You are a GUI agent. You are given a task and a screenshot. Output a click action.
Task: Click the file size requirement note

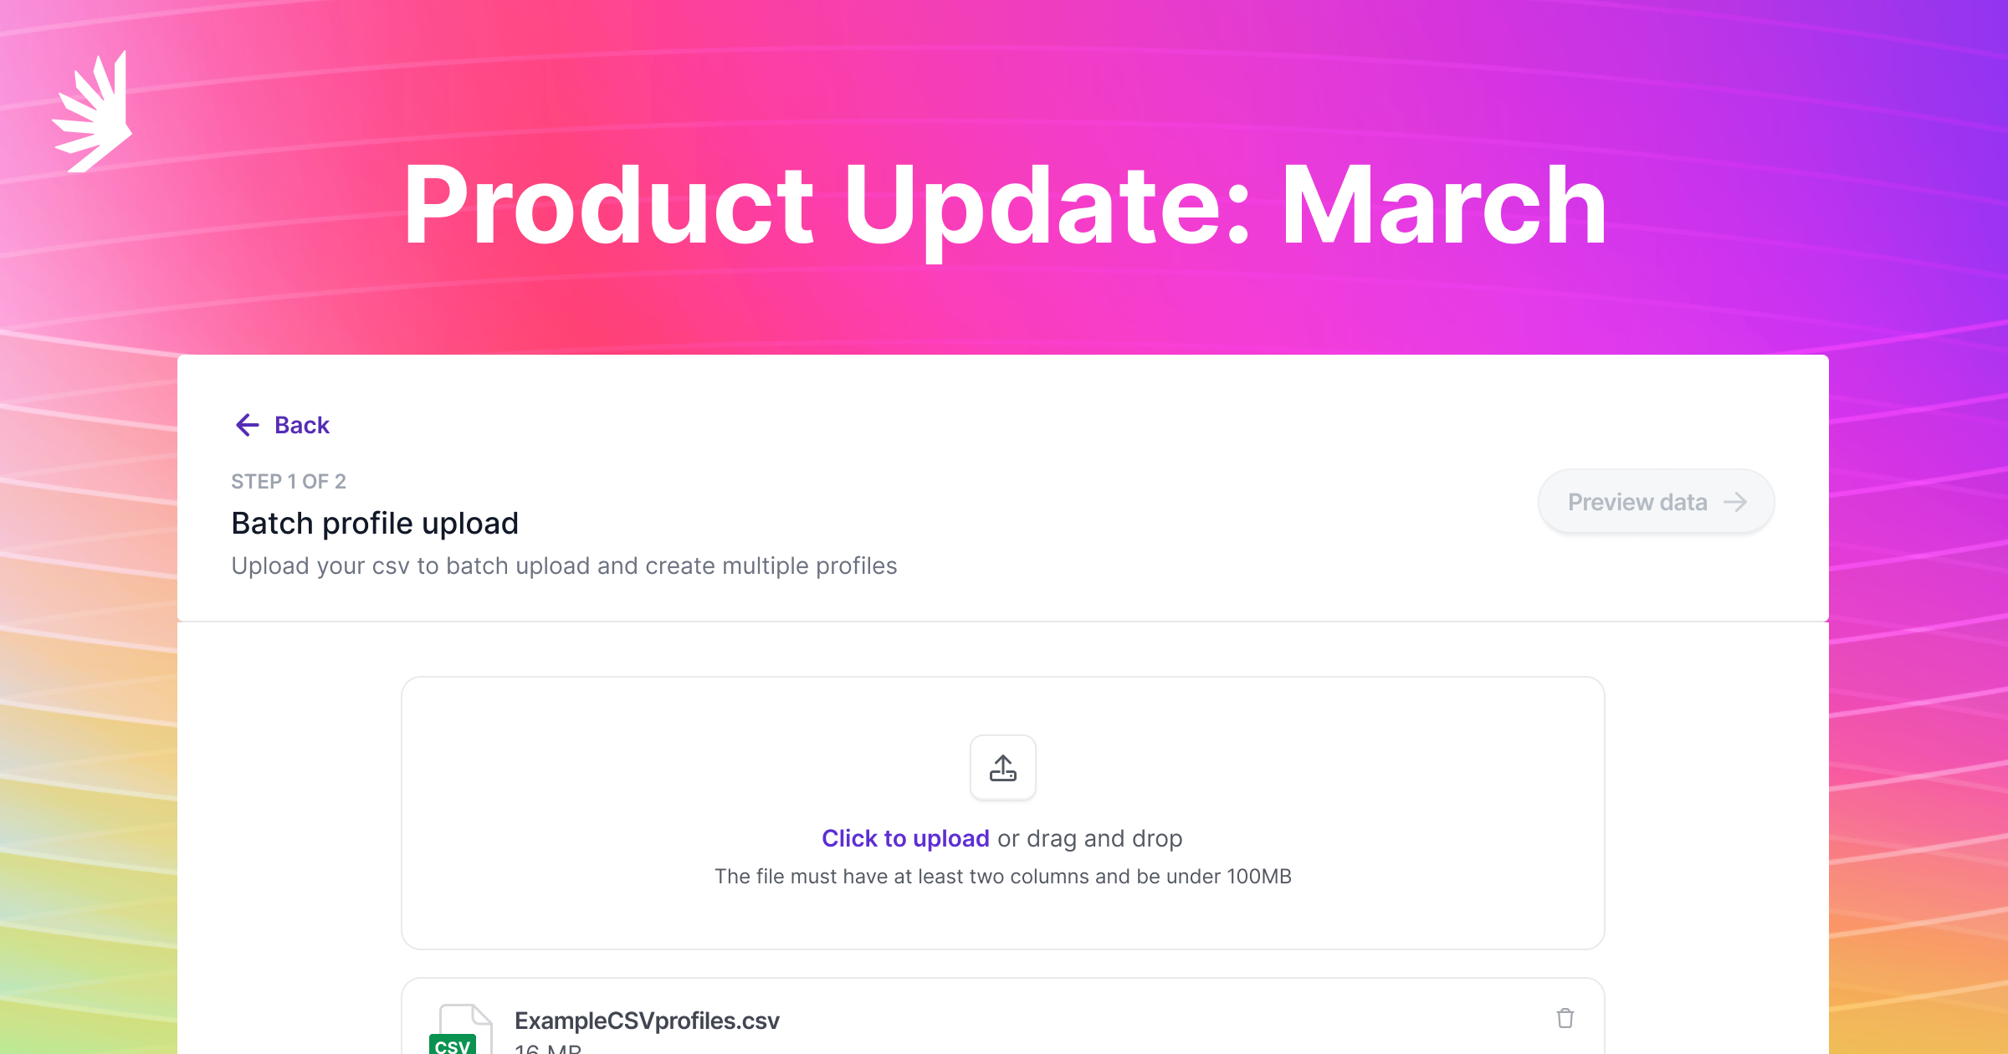click(x=1002, y=876)
